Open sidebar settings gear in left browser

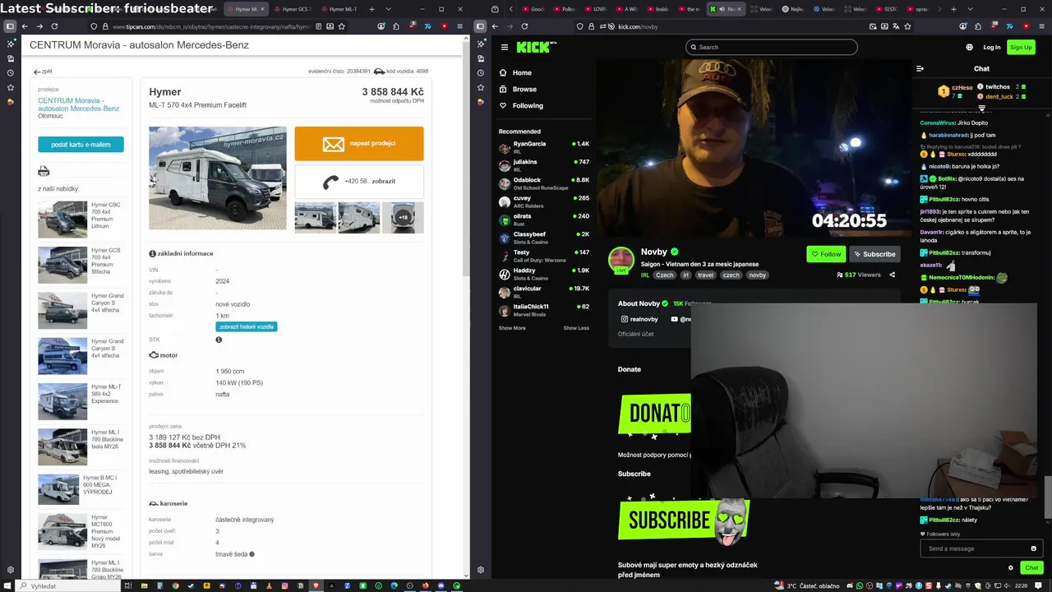(x=11, y=569)
